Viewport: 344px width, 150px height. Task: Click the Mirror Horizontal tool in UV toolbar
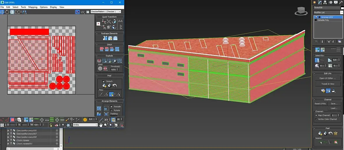pyautogui.click(x=24, y=12)
